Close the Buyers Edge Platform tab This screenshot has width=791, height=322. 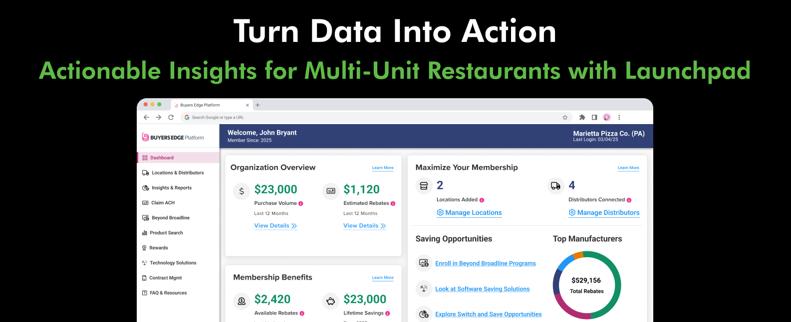click(x=247, y=105)
